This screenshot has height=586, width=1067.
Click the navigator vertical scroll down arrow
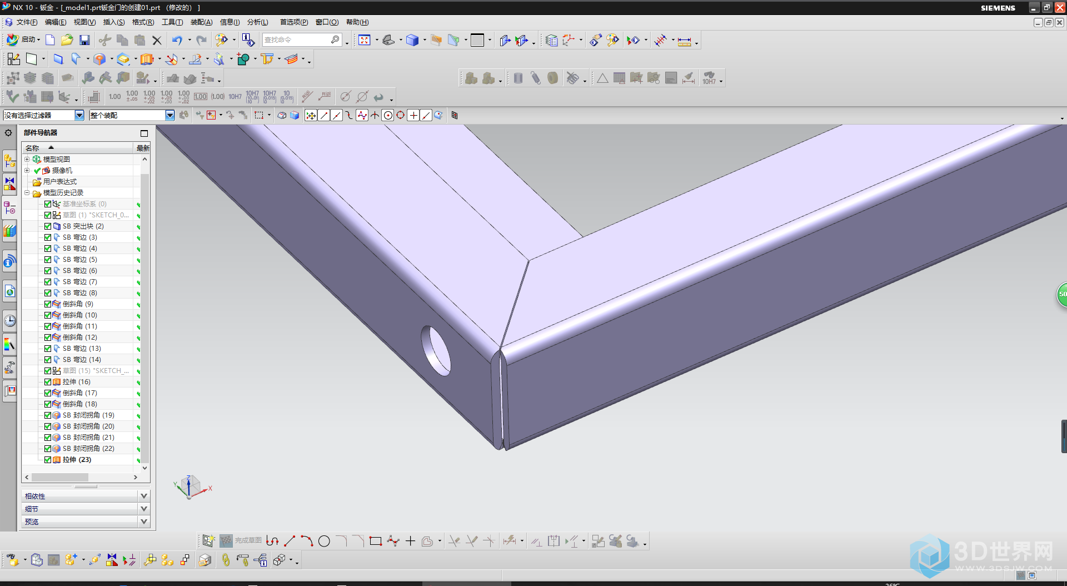(144, 468)
